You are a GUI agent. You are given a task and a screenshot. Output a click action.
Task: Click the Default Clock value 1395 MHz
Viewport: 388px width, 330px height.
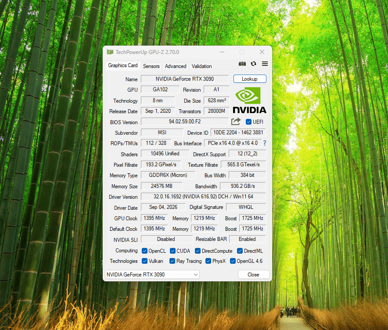pyautogui.click(x=154, y=229)
